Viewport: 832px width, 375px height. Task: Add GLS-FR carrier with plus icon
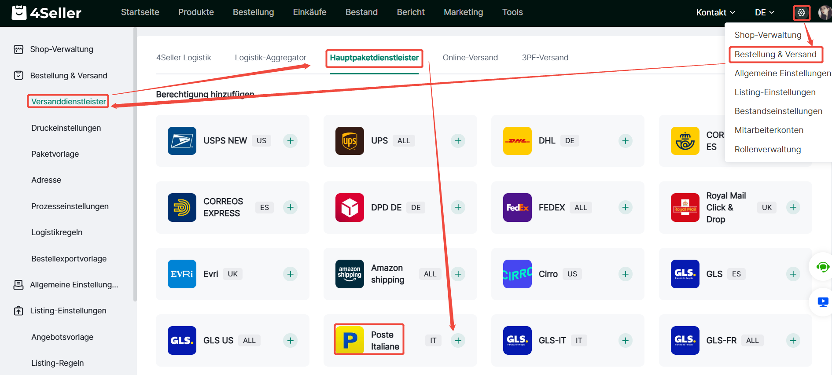point(793,341)
